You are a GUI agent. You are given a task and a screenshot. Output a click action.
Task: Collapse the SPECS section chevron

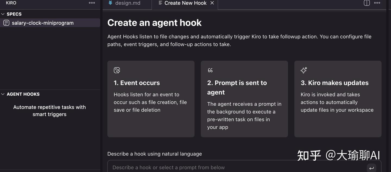3,14
